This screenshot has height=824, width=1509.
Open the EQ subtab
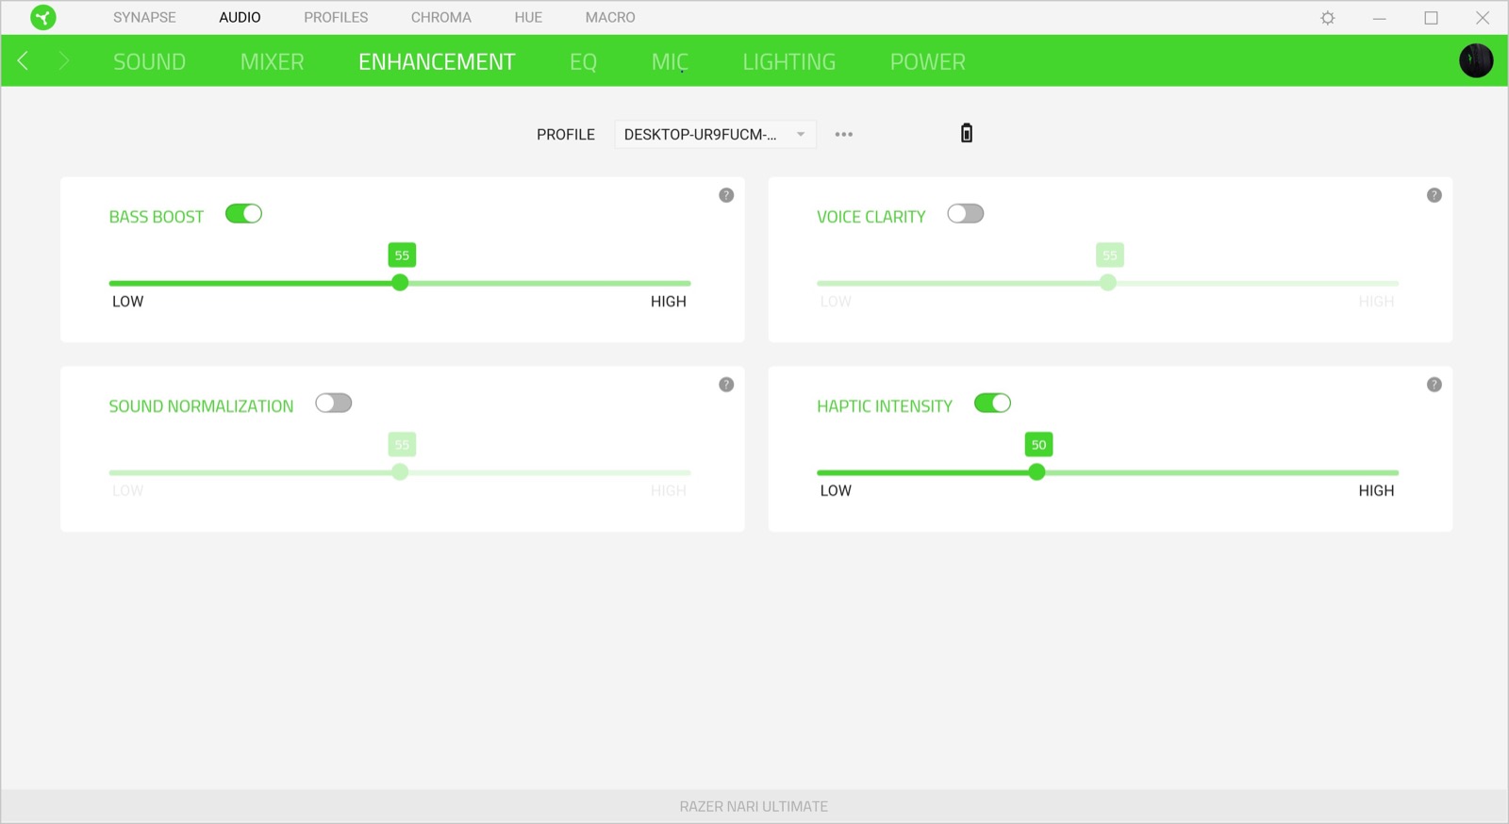click(x=583, y=61)
